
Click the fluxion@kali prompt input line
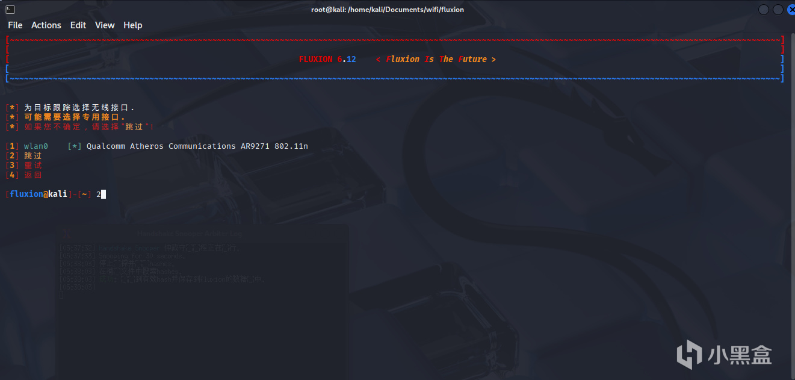tap(55, 194)
